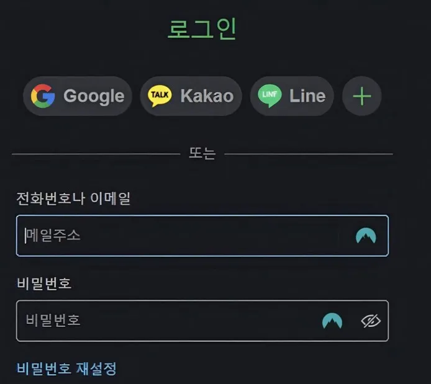The width and height of the screenshot is (431, 384).
Task: Show more login options with the plus icon
Action: pos(361,96)
